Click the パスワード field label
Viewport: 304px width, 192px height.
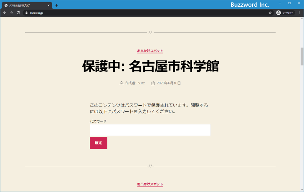click(x=98, y=121)
